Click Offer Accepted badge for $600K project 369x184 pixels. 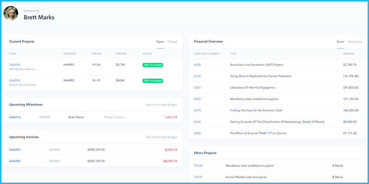153,81
